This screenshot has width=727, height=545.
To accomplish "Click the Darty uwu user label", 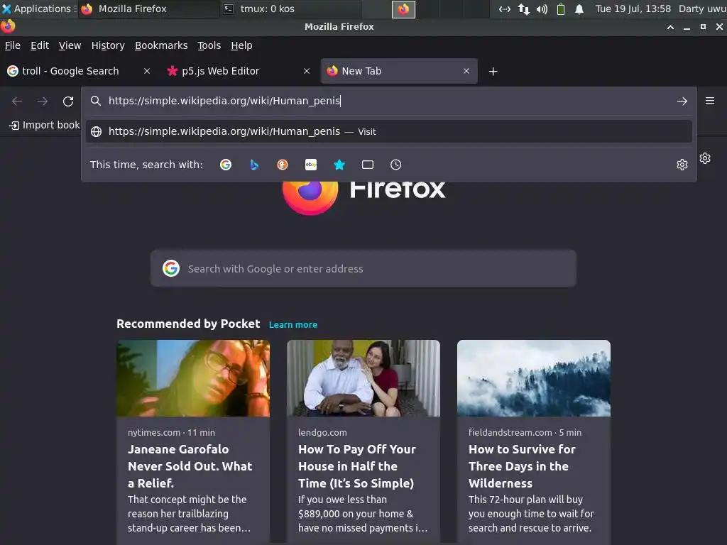I will pos(702,9).
